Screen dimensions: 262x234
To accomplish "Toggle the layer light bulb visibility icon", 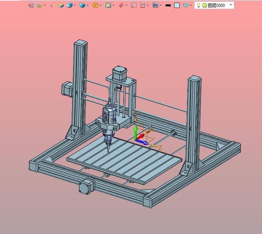I will (x=198, y=5).
